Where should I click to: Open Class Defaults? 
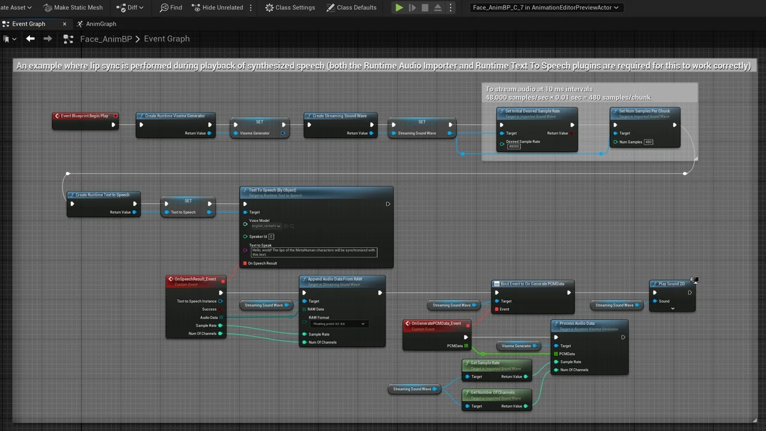351,8
